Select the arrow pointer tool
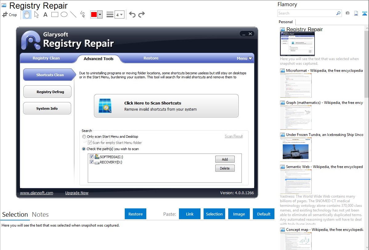369x250 pixels. pyautogui.click(x=37, y=14)
